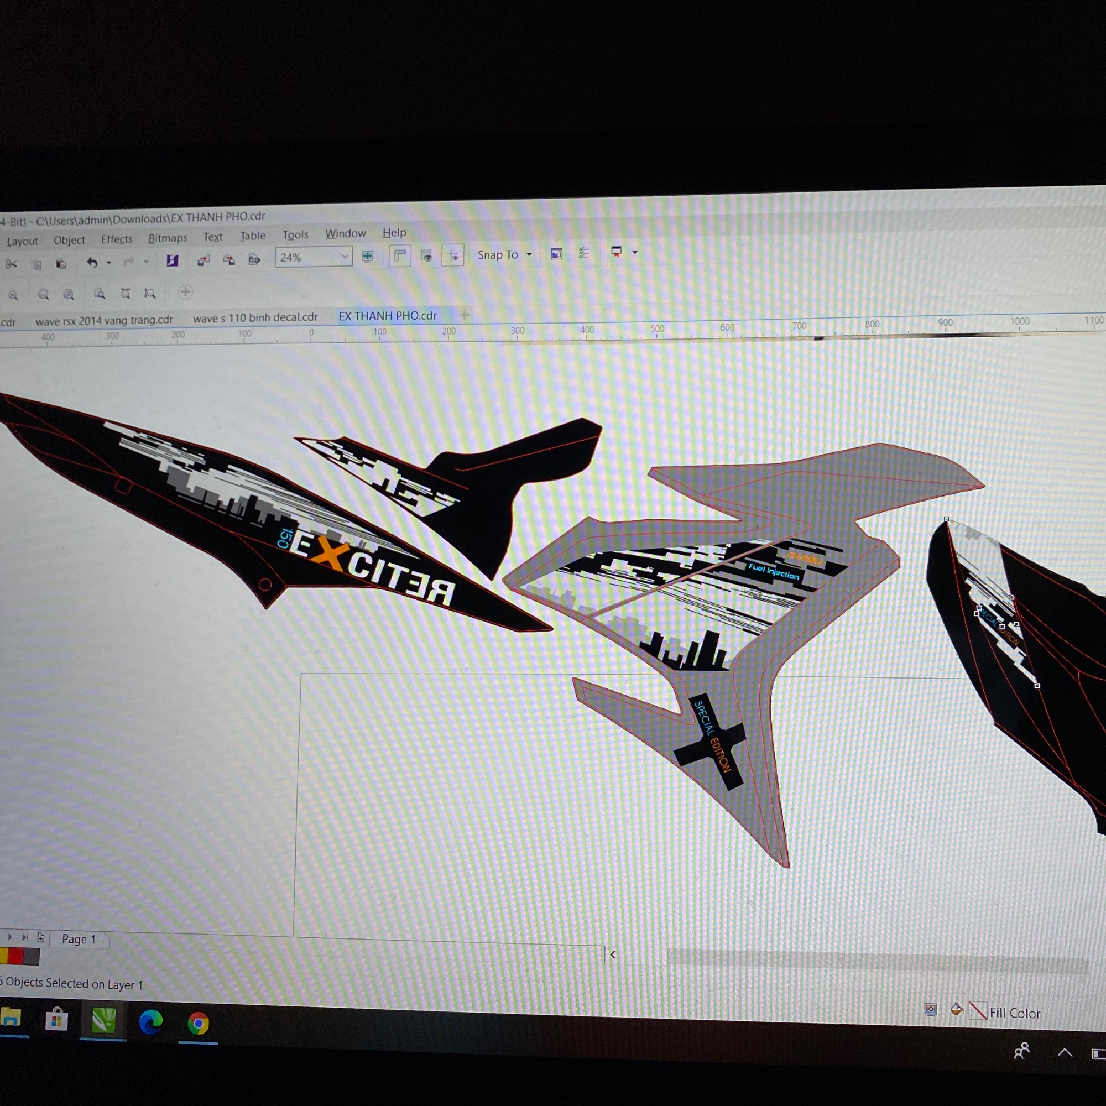This screenshot has height=1106, width=1106.
Task: Click the Zoom to page icon
Action: (x=99, y=294)
